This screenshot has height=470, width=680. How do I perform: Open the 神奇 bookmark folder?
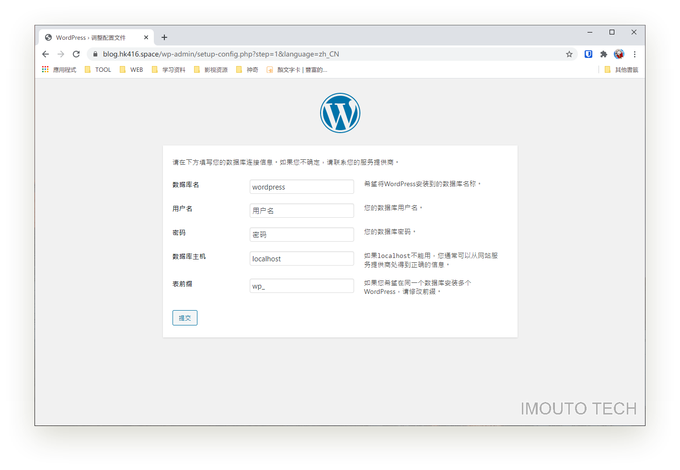pos(247,69)
